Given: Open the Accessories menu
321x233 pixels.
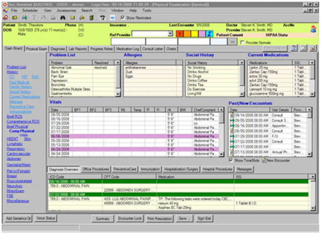Looking at the screenshot, I should [66, 11].
